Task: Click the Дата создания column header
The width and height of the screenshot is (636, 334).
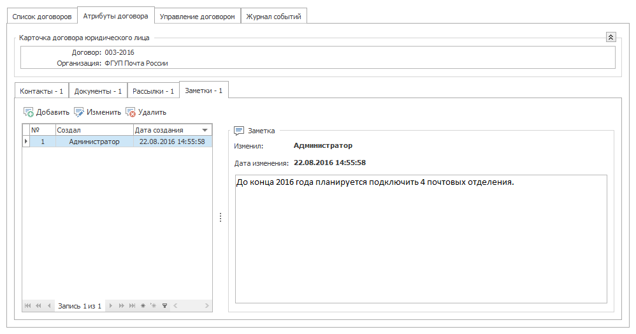Action: pyautogui.click(x=172, y=130)
